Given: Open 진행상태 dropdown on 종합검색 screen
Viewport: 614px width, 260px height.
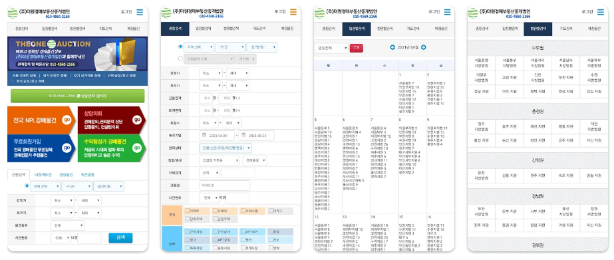Looking at the screenshot, I should 225,148.
